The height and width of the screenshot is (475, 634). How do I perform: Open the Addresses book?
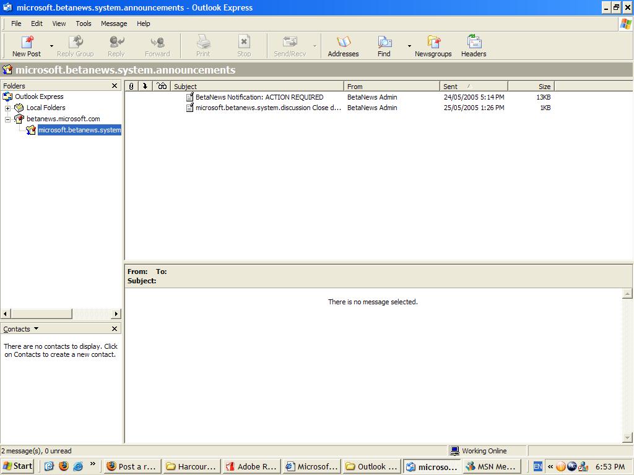[343, 46]
